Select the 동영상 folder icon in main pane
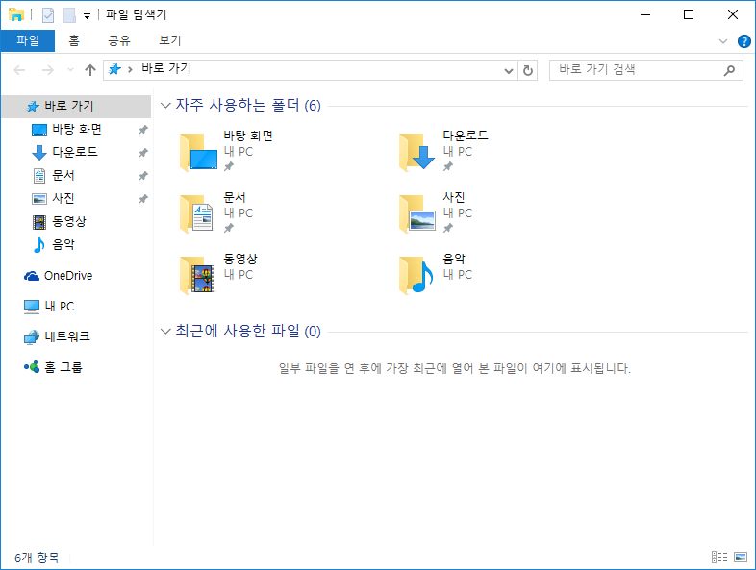This screenshot has height=570, width=756. (x=197, y=275)
